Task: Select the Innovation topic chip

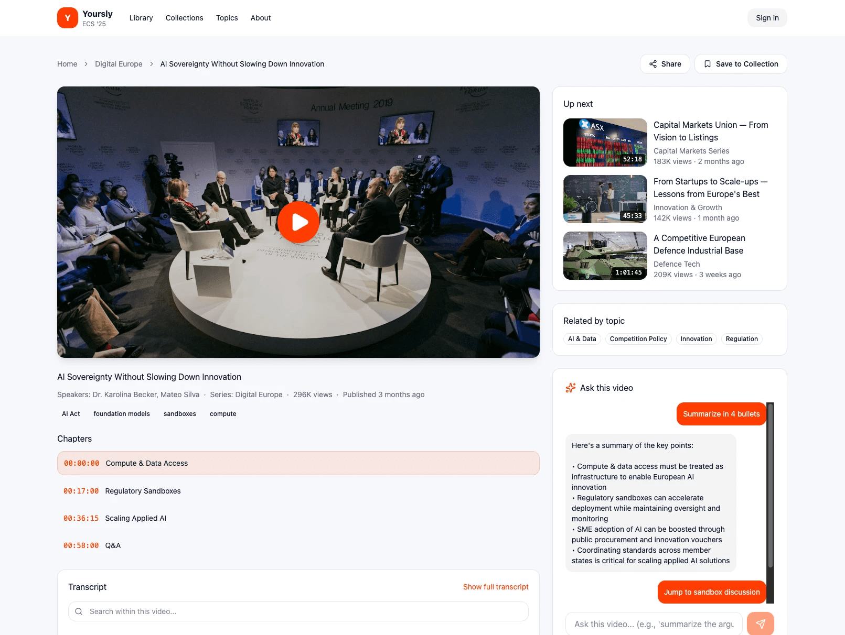Action: pos(696,339)
